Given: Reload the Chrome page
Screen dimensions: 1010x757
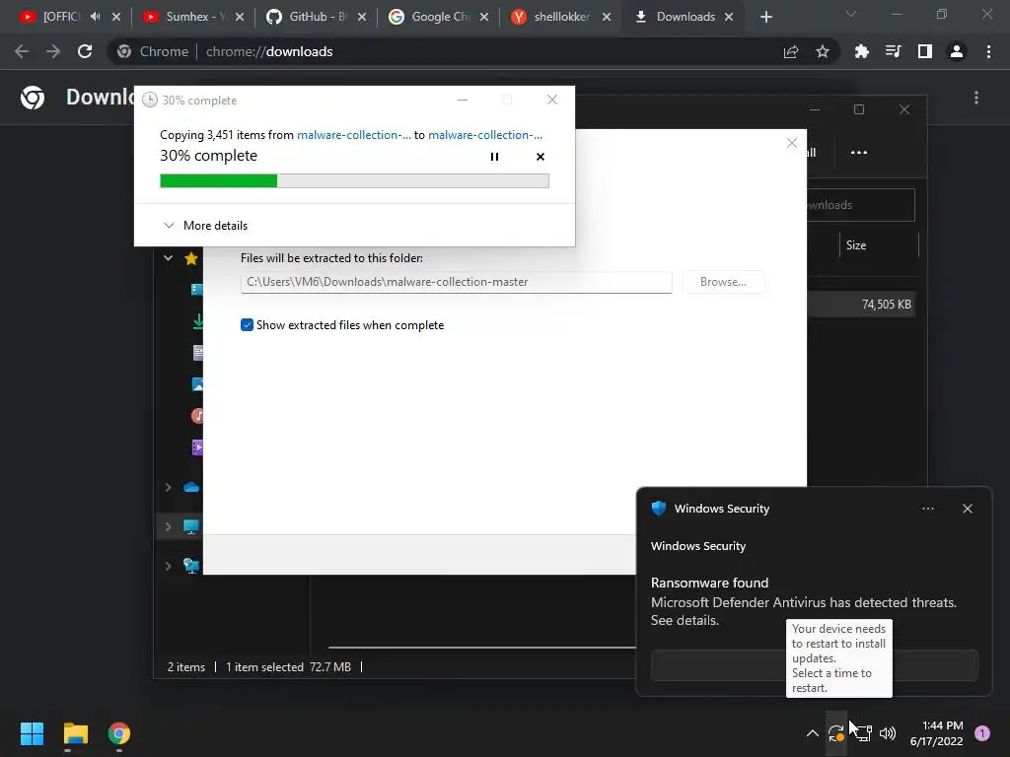Looking at the screenshot, I should click(85, 51).
